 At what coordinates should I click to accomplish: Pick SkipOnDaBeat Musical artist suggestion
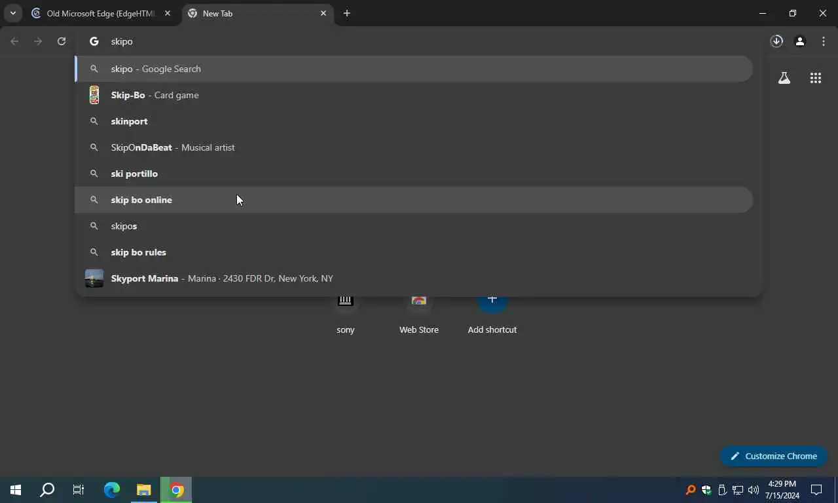414,147
